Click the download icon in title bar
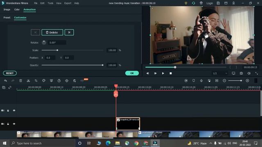This screenshot has height=147, width=262. (234, 3)
